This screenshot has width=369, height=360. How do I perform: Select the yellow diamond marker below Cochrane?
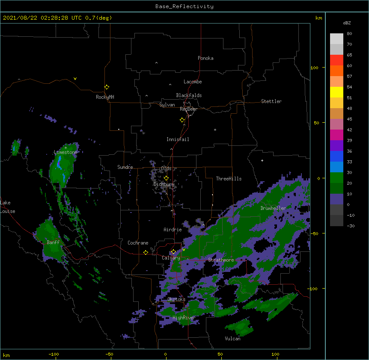pos(146,252)
